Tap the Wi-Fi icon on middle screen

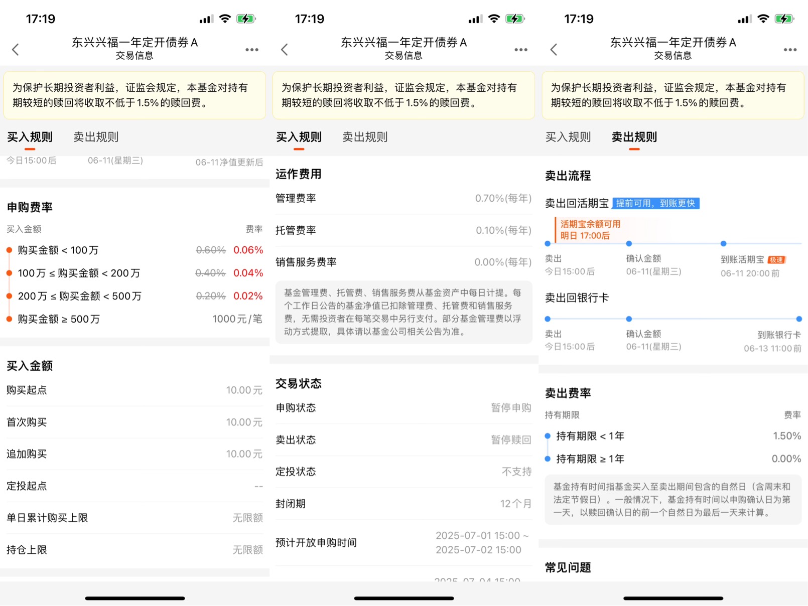(x=494, y=19)
